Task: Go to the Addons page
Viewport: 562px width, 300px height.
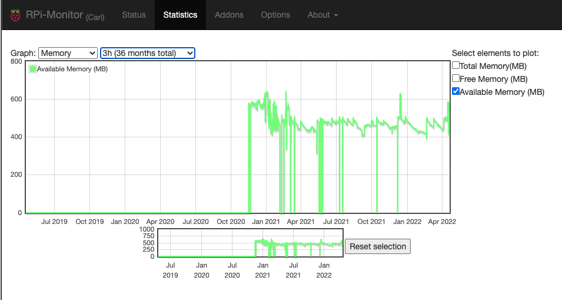Action: [229, 15]
